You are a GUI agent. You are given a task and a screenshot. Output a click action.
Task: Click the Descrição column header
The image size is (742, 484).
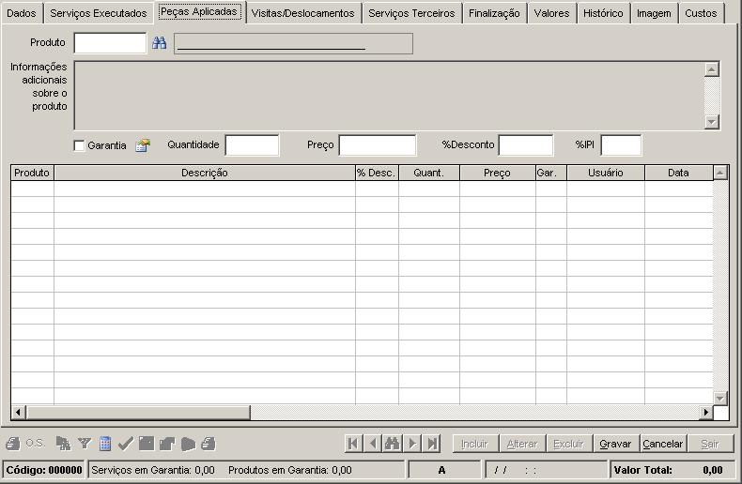pyautogui.click(x=205, y=173)
